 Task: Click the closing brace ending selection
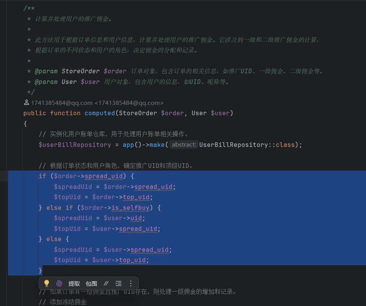pos(41,271)
